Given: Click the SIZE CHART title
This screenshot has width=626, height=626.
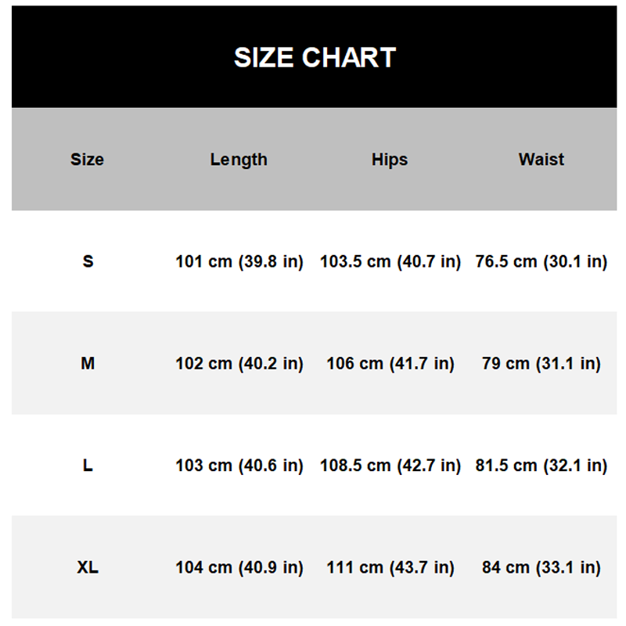Looking at the screenshot, I should 315,57.
